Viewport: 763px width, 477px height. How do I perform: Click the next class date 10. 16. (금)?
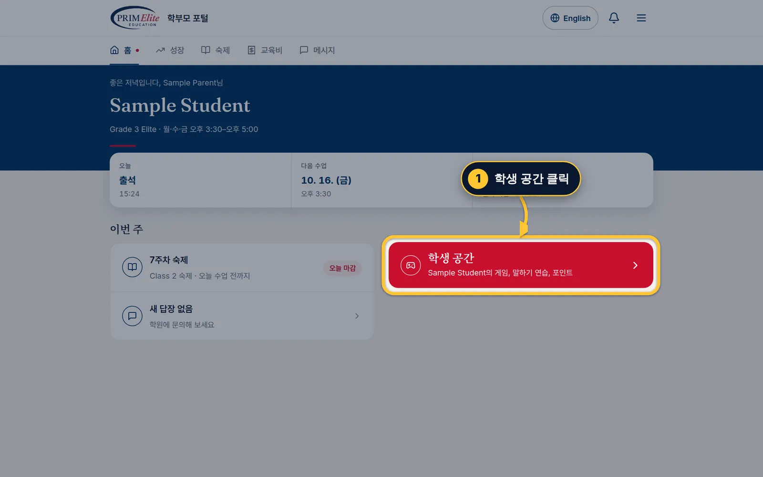coord(326,180)
